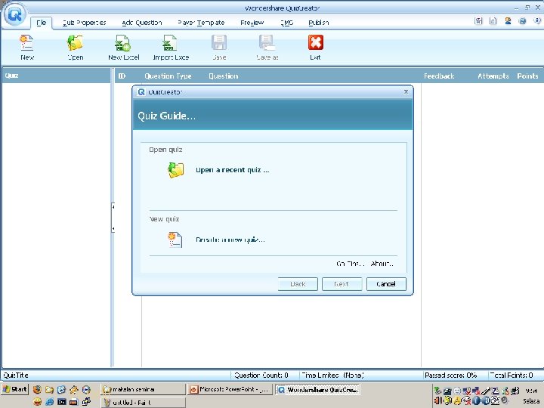This screenshot has width=544, height=408.
Task: Click the Wondershare QuizCreator taskbar button
Action: point(318,390)
